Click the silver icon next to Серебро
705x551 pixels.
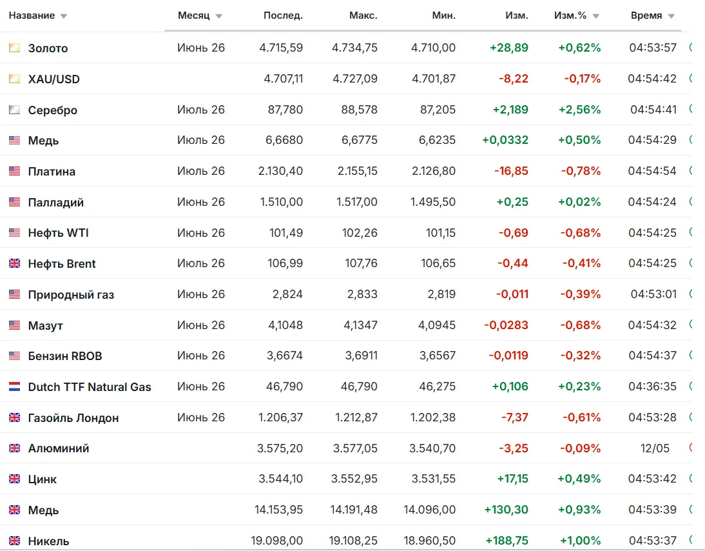pos(14,110)
